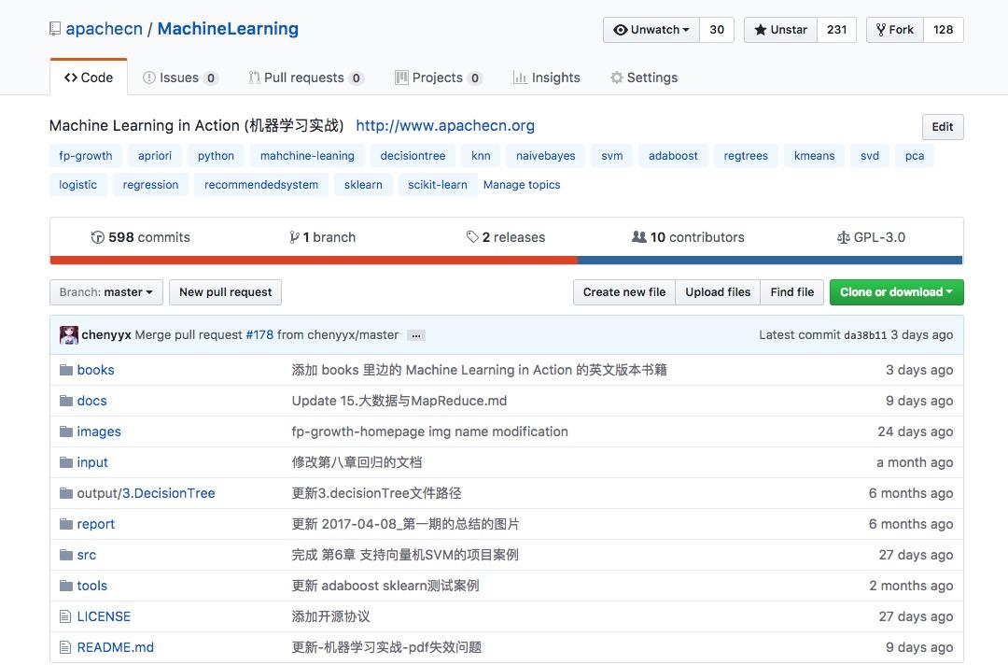Click the README.md file icon
Image resolution: width=1008 pixels, height=665 pixels.
point(65,647)
